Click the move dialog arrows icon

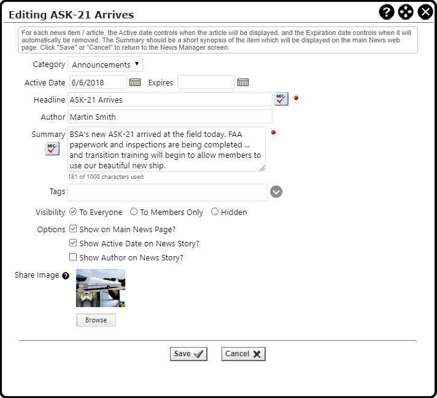406,12
